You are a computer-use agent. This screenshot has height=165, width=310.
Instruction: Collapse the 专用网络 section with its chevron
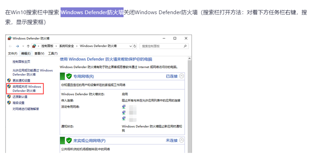(181, 76)
